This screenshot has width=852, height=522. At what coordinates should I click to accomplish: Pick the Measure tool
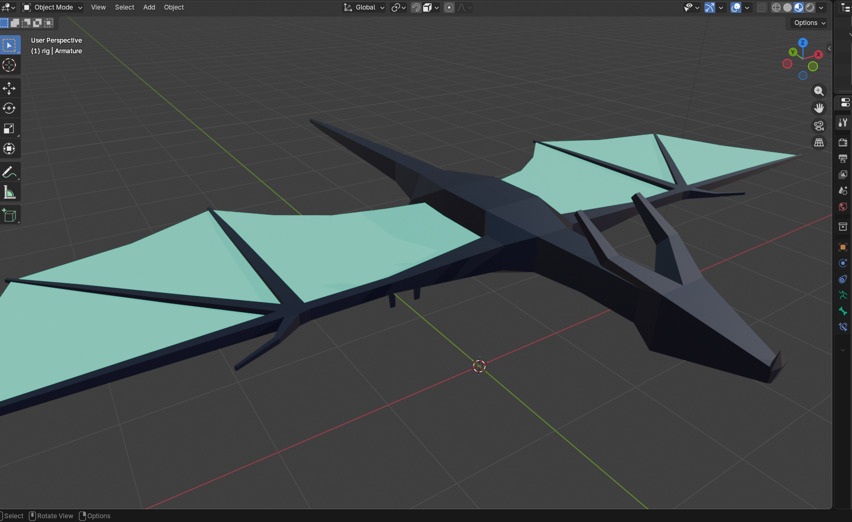click(x=9, y=192)
